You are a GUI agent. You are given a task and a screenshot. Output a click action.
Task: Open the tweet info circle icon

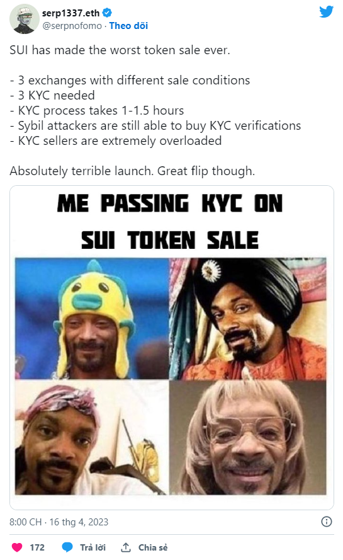click(x=326, y=522)
